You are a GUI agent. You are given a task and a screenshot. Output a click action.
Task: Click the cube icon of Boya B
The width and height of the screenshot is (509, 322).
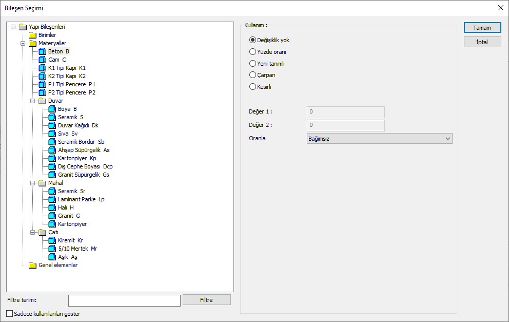(x=52, y=109)
